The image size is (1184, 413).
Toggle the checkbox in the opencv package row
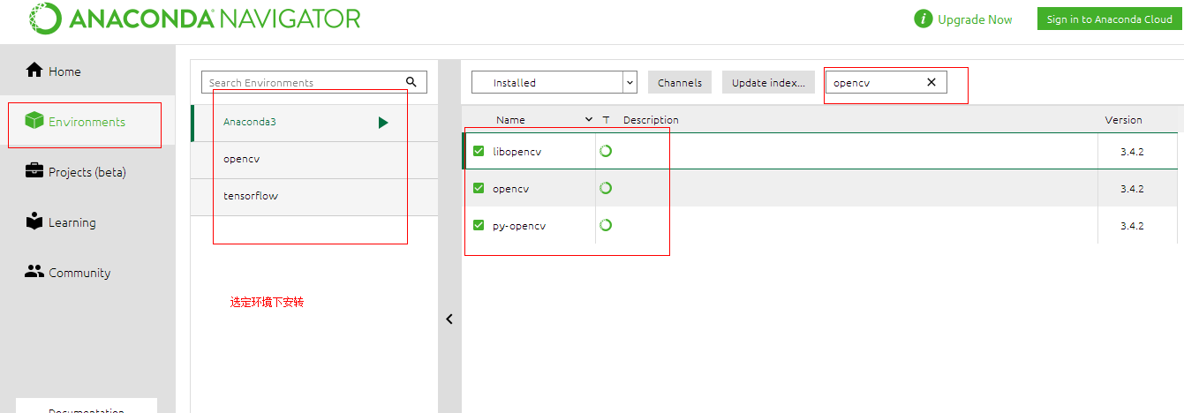click(x=479, y=188)
